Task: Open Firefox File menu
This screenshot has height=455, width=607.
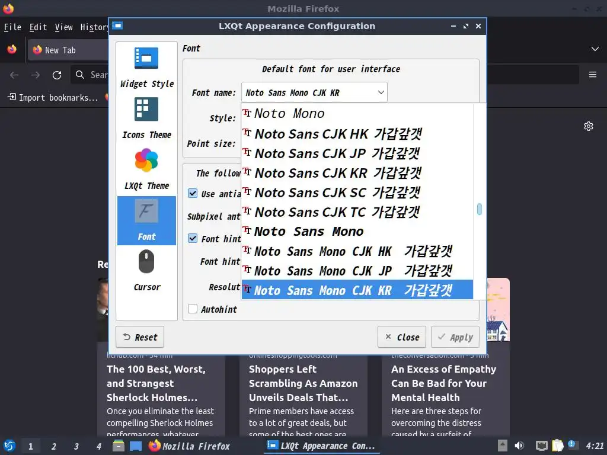Action: (12, 27)
